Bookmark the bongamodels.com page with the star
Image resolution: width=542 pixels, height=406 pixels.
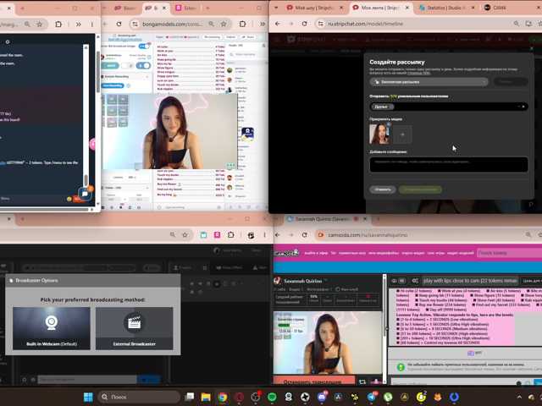click(x=224, y=24)
